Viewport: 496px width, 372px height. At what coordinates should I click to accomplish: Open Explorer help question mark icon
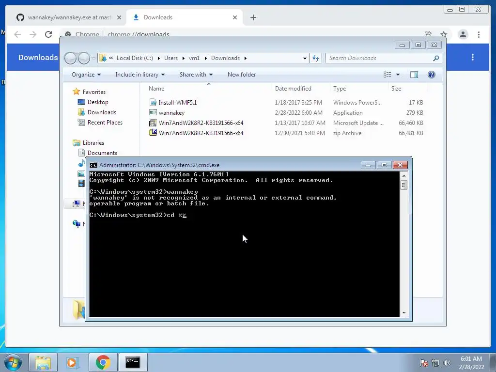coord(431,74)
